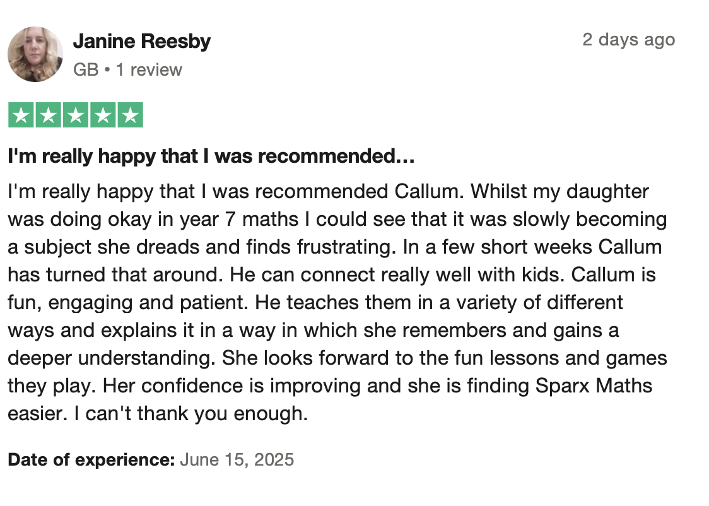
Task: Open the review title 'I'm really happy that I was recommended…'
Action: point(211,156)
